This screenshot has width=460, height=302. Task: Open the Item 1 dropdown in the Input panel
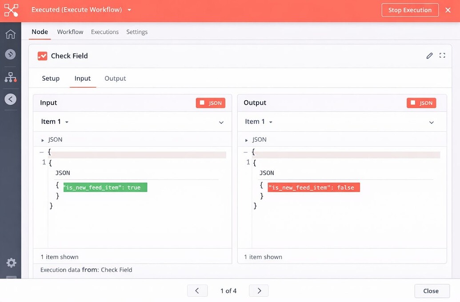(x=53, y=122)
